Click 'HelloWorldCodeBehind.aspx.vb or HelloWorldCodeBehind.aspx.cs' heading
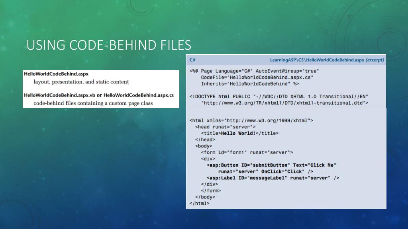Image resolution: width=408 pixels, height=229 pixels. 99,95
